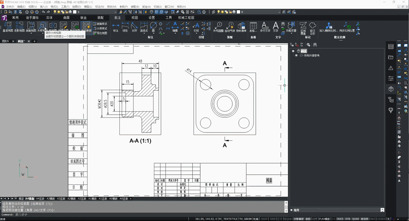Screen dimensions: 409x221
Task: Click the right layer color swatch
Action: pyautogui.click(x=239, y=12)
